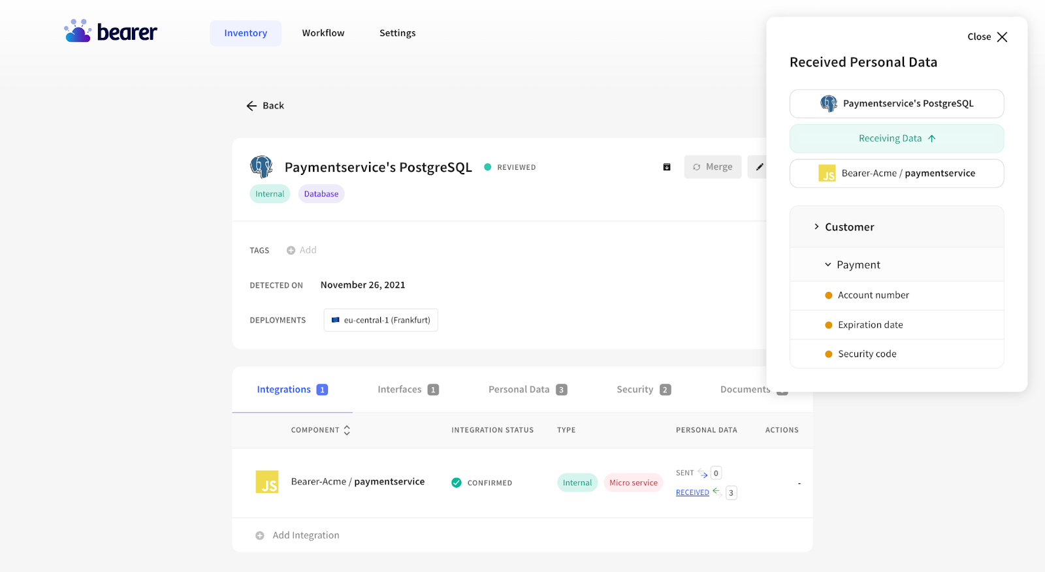Select the Security code item

897,354
